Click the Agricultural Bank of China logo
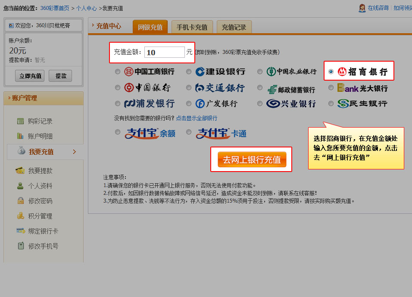This screenshot has height=297, width=412. 292,72
